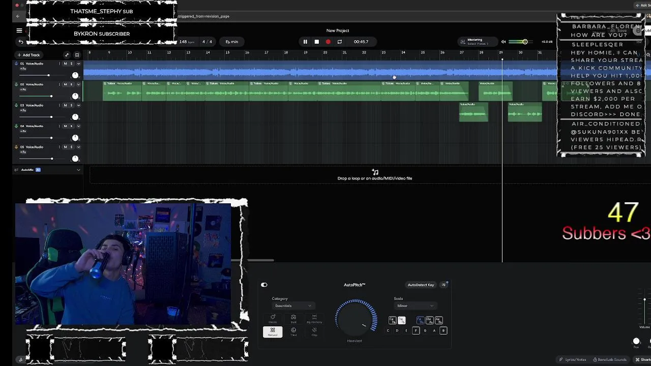Click the Add Track button
The image size is (651, 366).
coord(28,55)
